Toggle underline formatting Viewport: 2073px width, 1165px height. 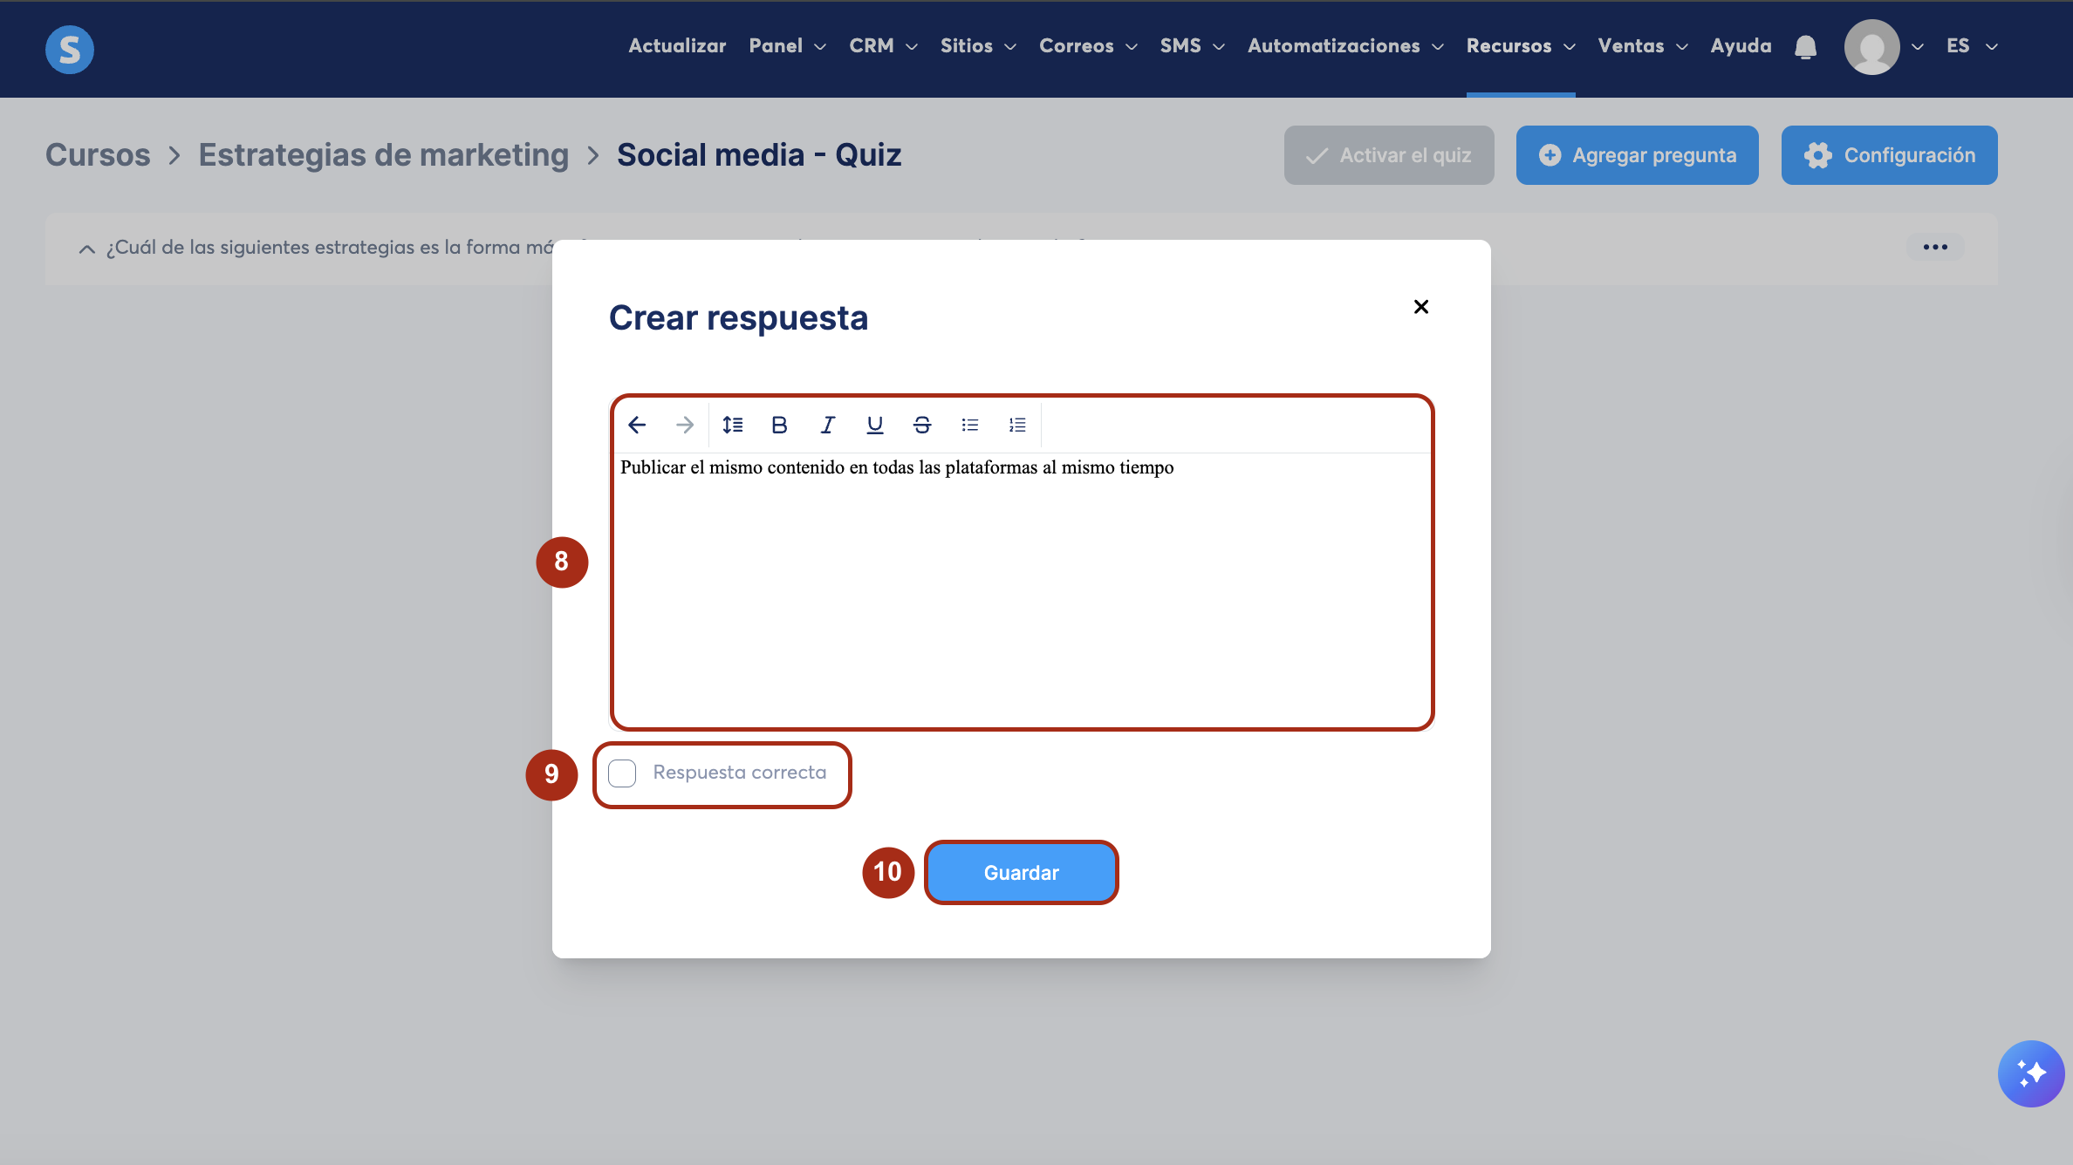(x=874, y=425)
